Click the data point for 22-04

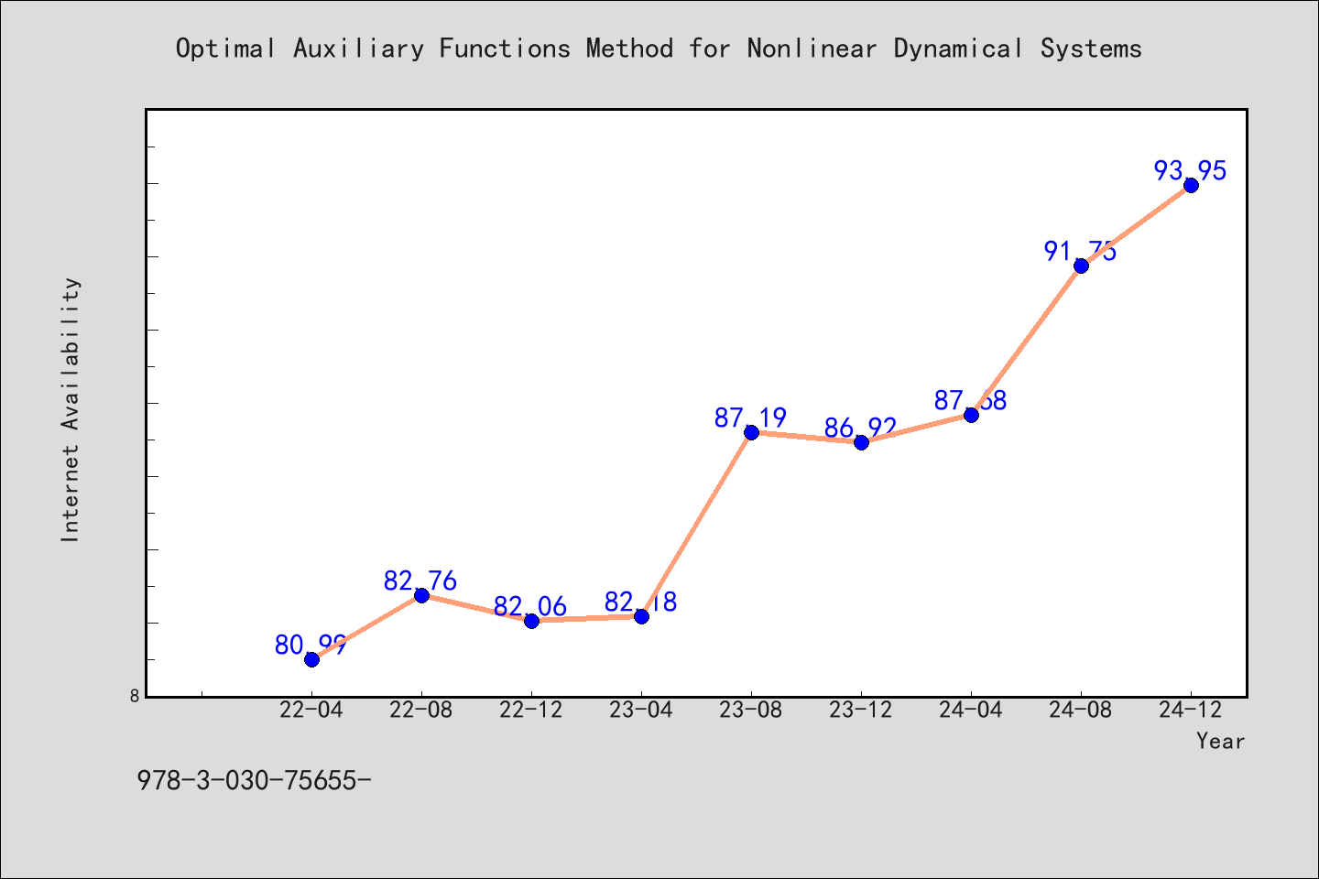click(x=311, y=659)
